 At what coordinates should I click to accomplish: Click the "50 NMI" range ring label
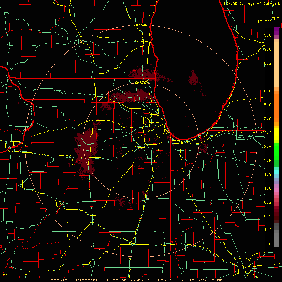click(x=141, y=83)
